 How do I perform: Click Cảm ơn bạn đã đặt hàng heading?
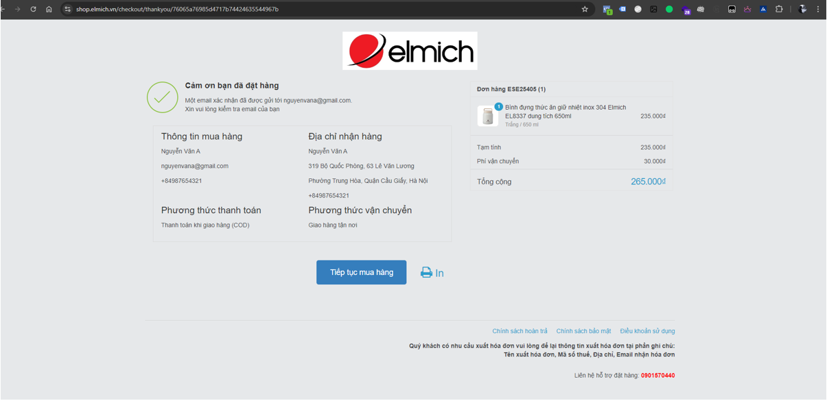click(232, 86)
